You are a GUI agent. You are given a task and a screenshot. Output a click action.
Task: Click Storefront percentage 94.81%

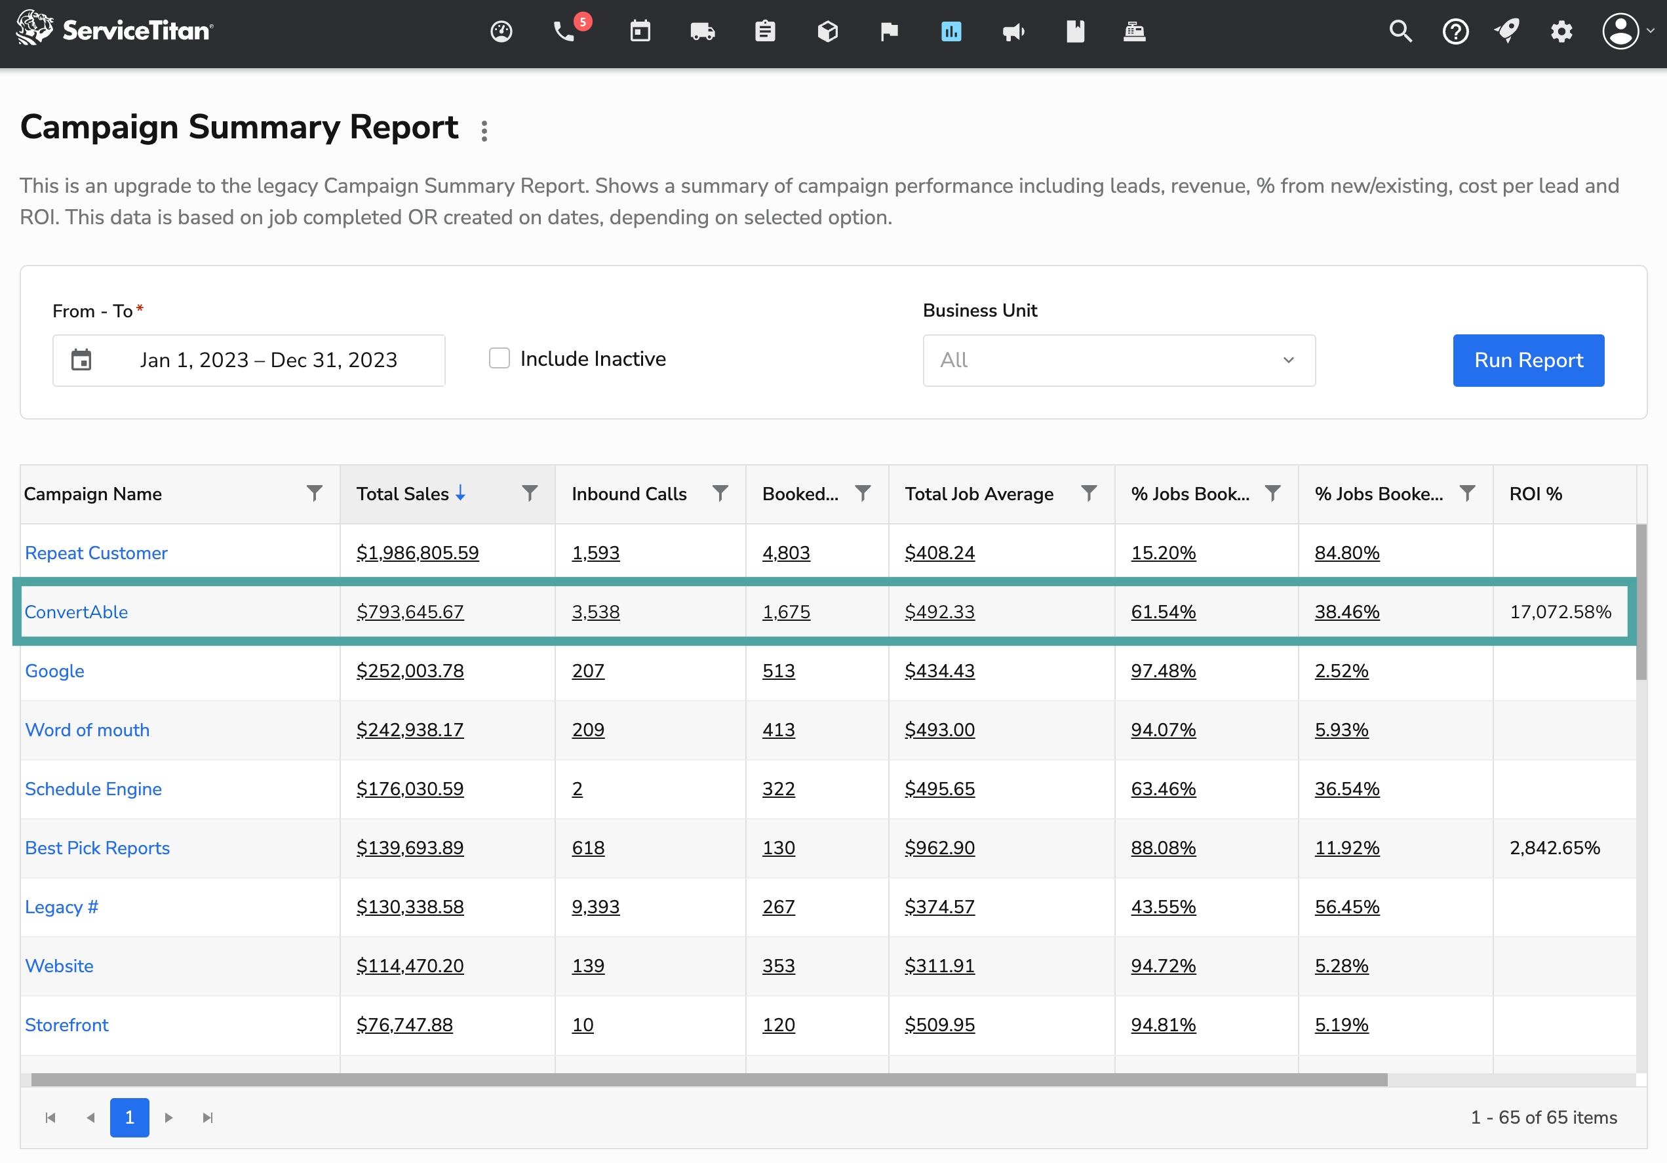click(x=1163, y=1025)
